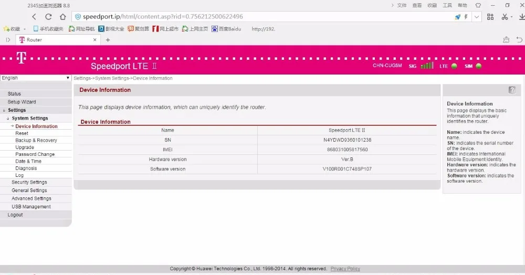The height and width of the screenshot is (275, 525).
Task: Click the LTE green status light
Action: pos(454,66)
